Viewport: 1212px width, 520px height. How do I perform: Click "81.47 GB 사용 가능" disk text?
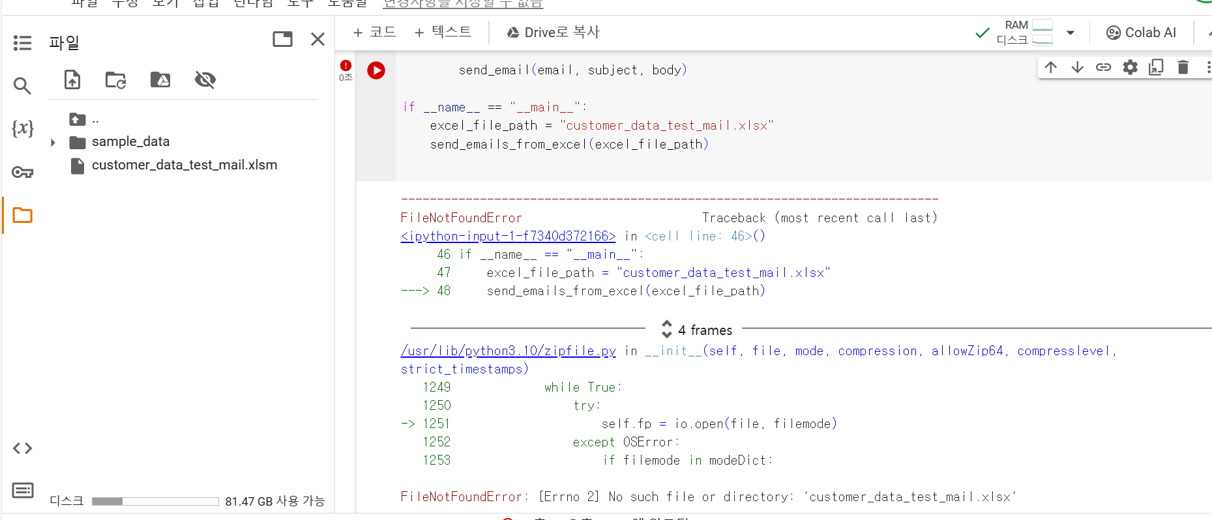point(274,501)
